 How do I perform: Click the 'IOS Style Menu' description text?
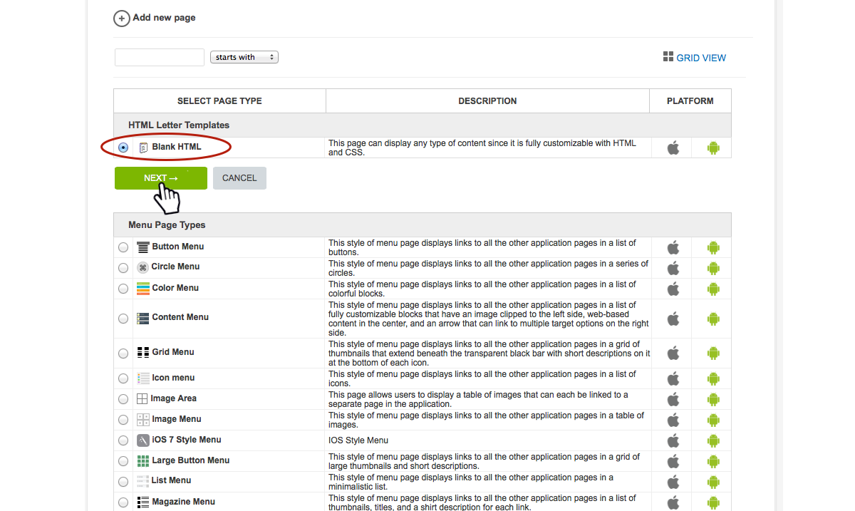point(358,440)
